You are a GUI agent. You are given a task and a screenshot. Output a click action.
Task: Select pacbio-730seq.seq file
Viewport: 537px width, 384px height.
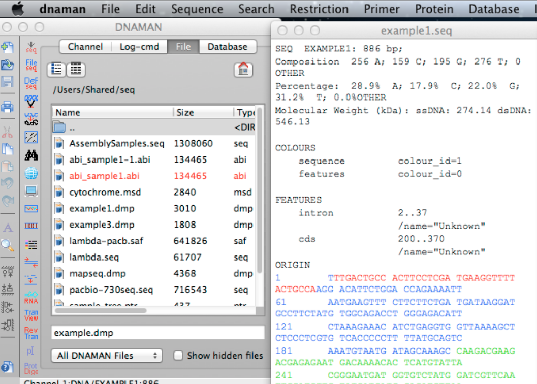(154, 290)
